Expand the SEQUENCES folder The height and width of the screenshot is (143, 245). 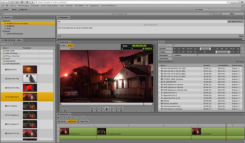pos(2,61)
